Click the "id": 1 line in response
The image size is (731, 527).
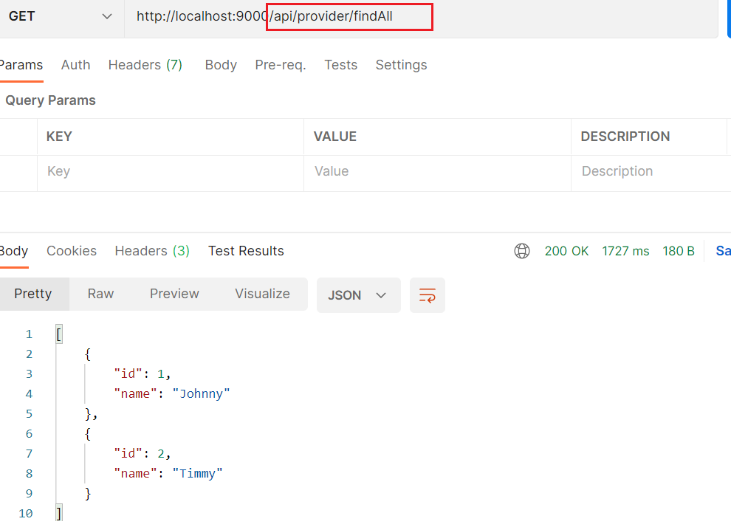click(143, 373)
